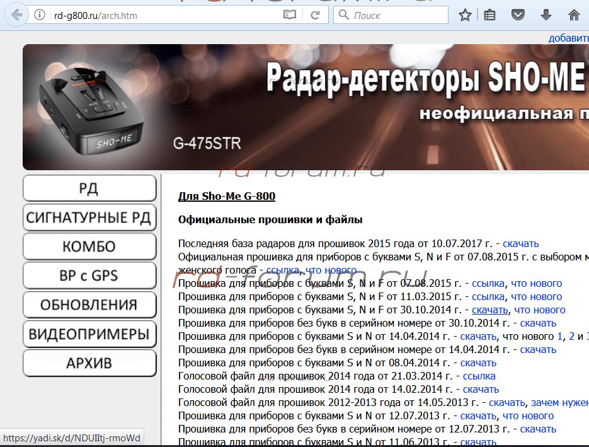The height and width of the screenshot is (447, 589).
Task: Open the АРХИВ section
Action: click(89, 363)
